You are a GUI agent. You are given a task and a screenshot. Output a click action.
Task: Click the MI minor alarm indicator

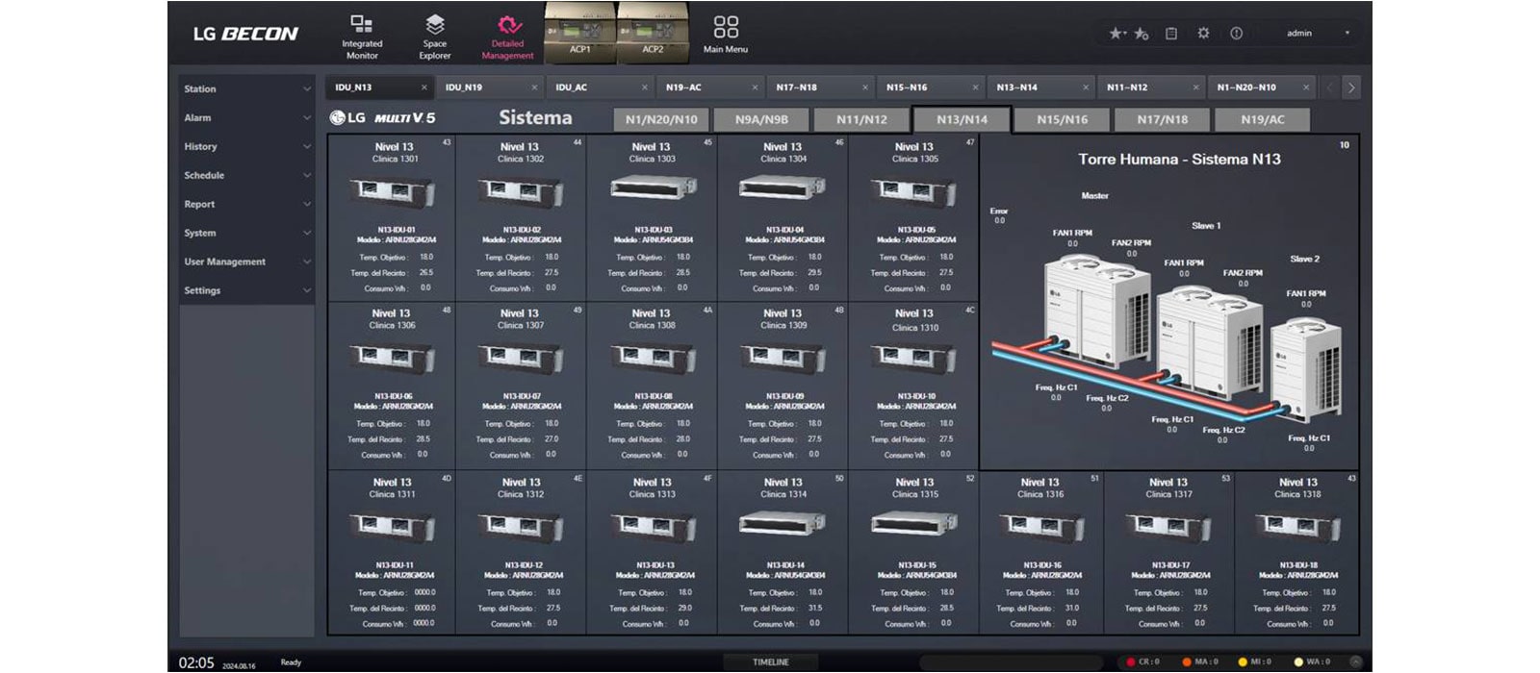click(x=1255, y=661)
